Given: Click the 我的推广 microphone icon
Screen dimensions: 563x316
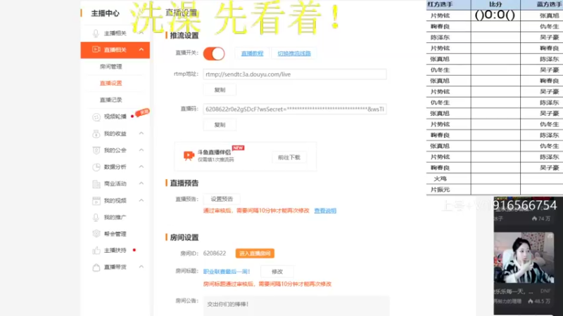Looking at the screenshot, I should click(96, 217).
